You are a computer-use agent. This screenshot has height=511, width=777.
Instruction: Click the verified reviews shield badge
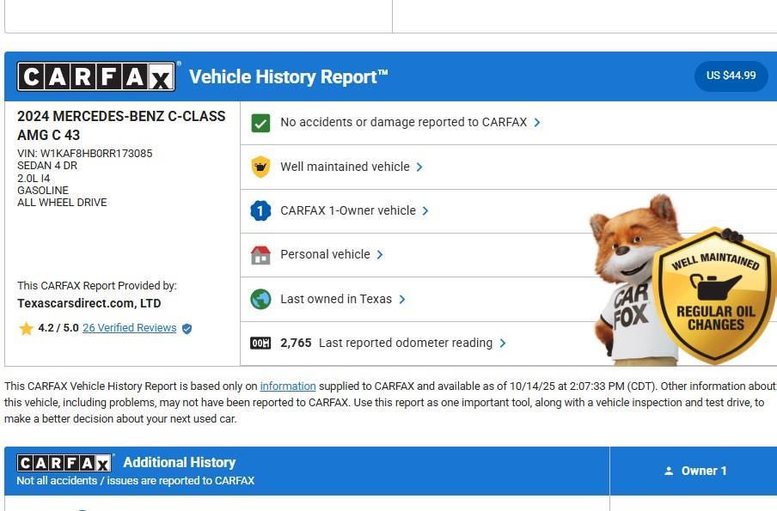tap(187, 328)
